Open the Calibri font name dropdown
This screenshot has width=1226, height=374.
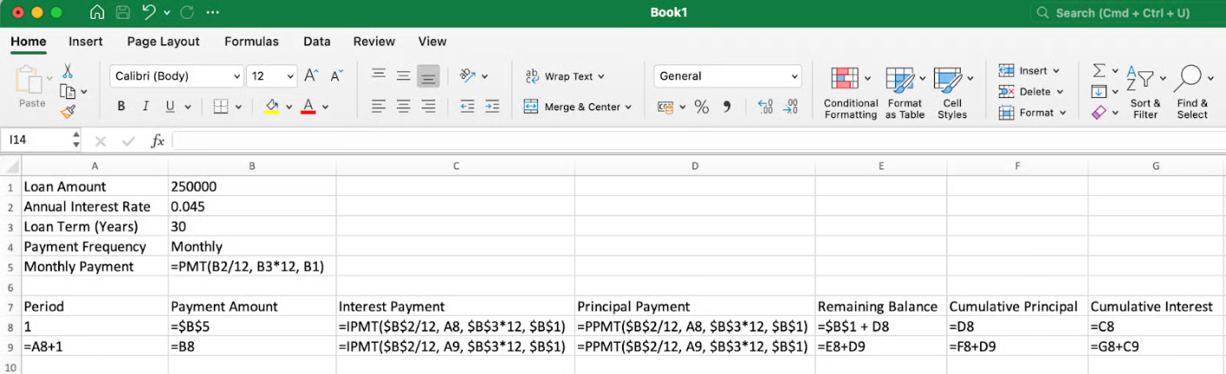(x=177, y=76)
